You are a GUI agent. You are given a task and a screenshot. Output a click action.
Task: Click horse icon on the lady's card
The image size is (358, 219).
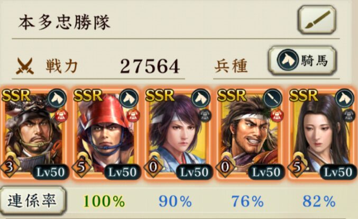(x=345, y=98)
